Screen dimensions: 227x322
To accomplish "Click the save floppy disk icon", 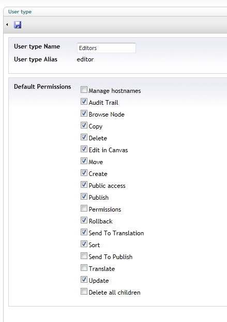I will [x=18, y=25].
